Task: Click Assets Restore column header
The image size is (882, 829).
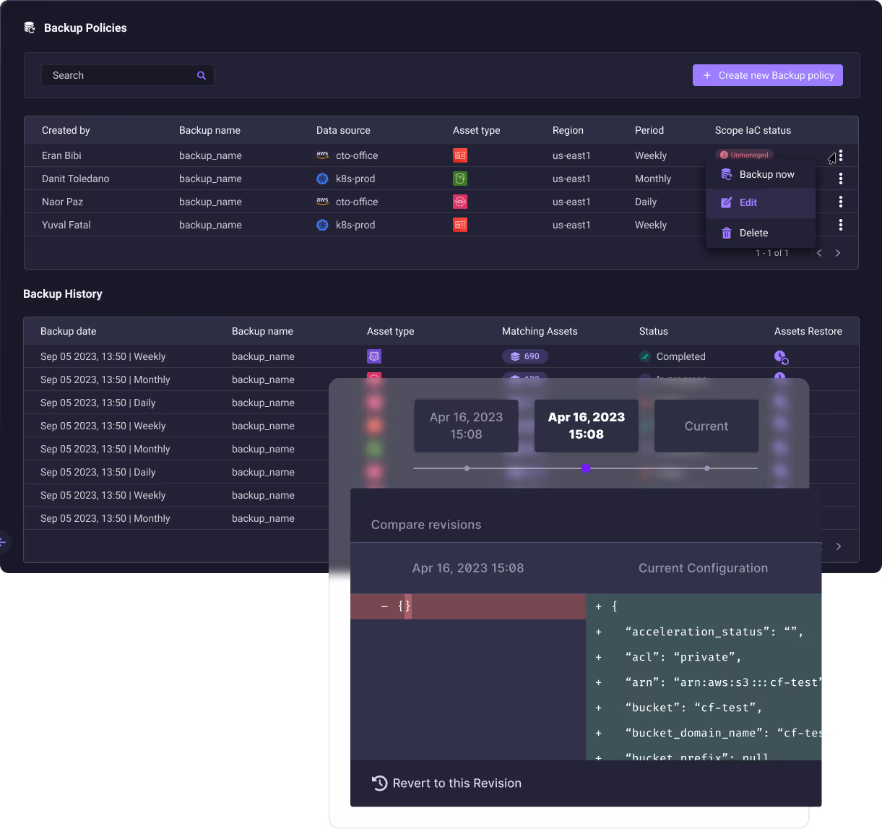Action: [808, 331]
